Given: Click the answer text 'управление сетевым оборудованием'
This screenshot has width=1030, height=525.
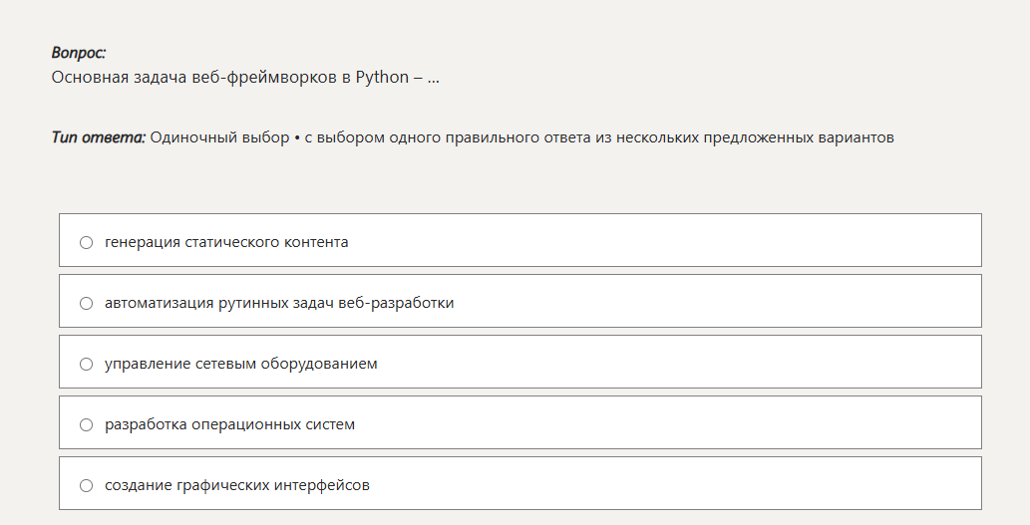Looking at the screenshot, I should [x=241, y=364].
